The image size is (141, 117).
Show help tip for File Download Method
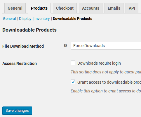coord(65,45)
